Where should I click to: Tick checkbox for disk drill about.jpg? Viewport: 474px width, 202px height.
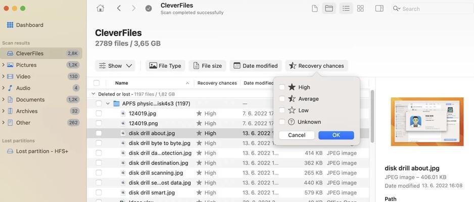(99, 133)
